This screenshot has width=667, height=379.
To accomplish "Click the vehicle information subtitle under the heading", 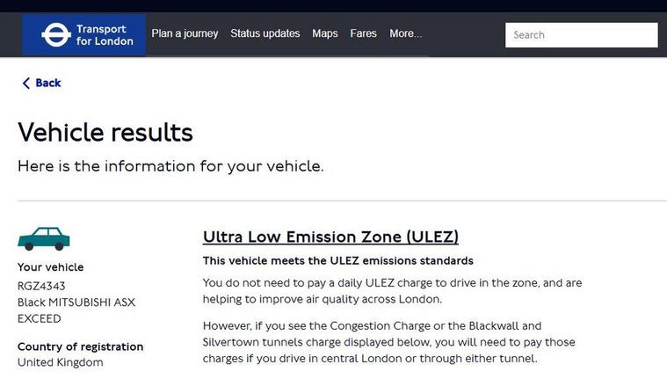I will pos(170,166).
